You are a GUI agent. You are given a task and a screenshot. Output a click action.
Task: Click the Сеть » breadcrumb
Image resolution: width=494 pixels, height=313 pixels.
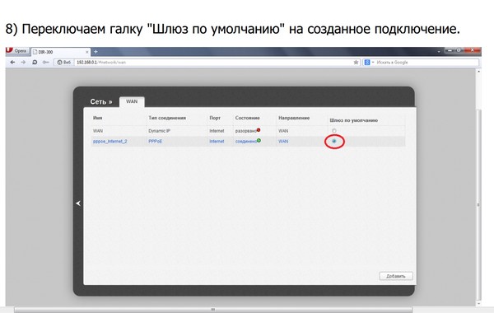pyautogui.click(x=101, y=102)
